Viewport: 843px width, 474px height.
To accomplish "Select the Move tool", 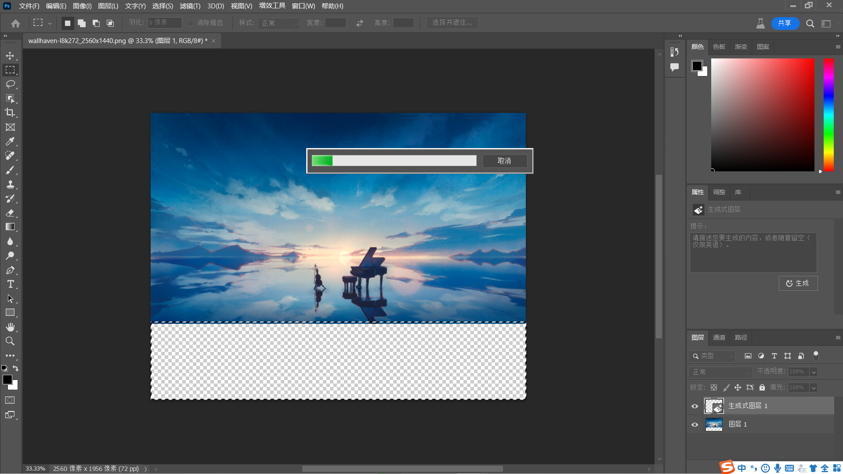I will pyautogui.click(x=10, y=56).
